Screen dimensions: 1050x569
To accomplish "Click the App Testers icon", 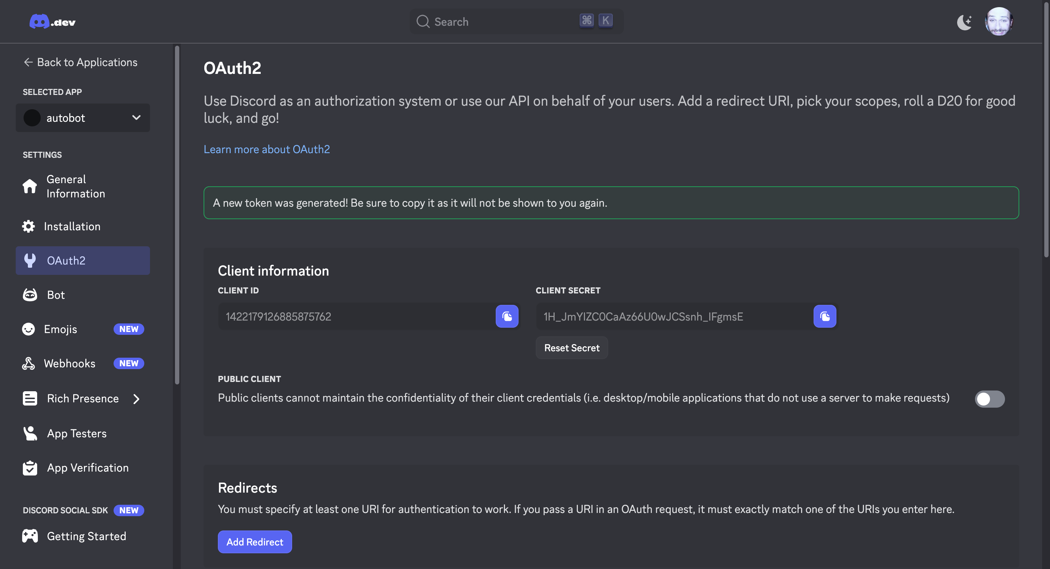I will pos(30,433).
